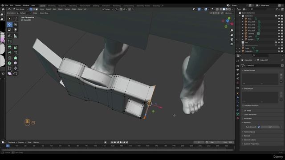Image resolution: width=285 pixels, height=160 pixels.
Task: Select the Spin tool
Action: [x=10, y=63]
